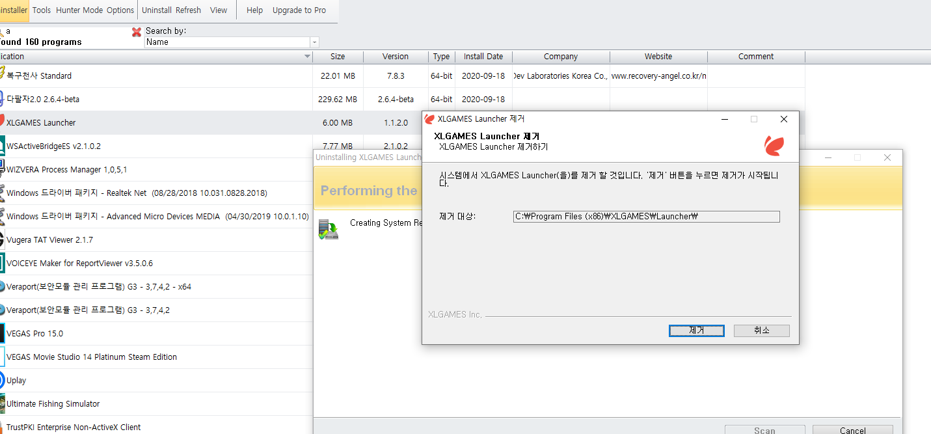Click Scan button in Uninstalling window
Screen dimensions: 931x434
[x=764, y=429]
